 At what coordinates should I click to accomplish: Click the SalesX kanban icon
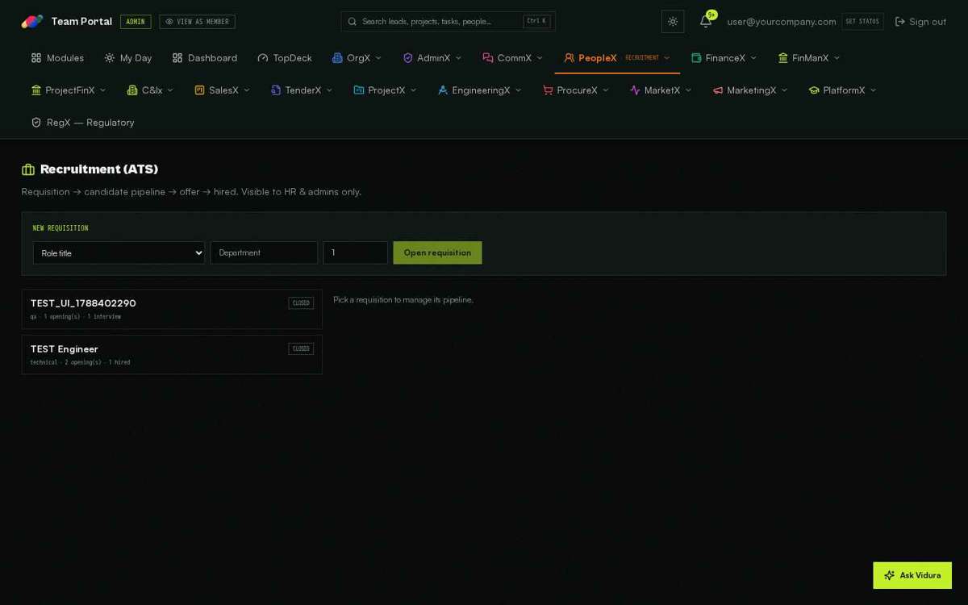[x=199, y=90]
